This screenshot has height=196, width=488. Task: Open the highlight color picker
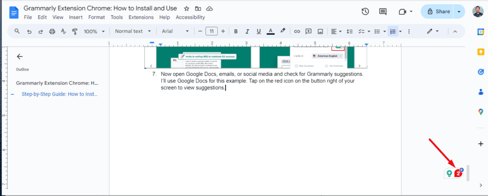point(283,31)
